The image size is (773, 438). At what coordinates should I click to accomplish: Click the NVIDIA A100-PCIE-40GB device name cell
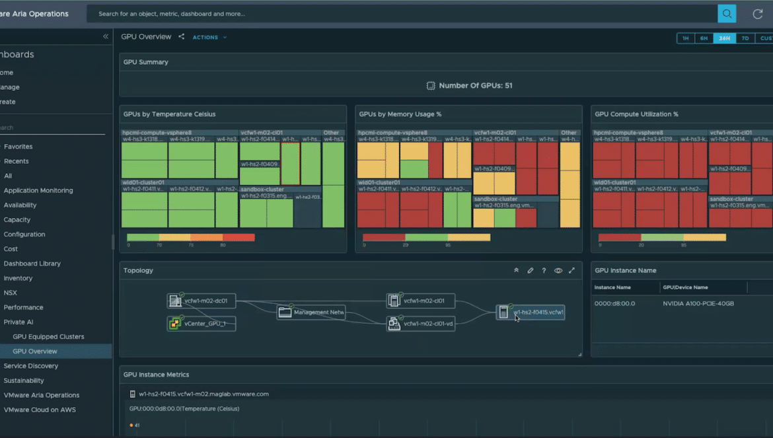(x=698, y=303)
